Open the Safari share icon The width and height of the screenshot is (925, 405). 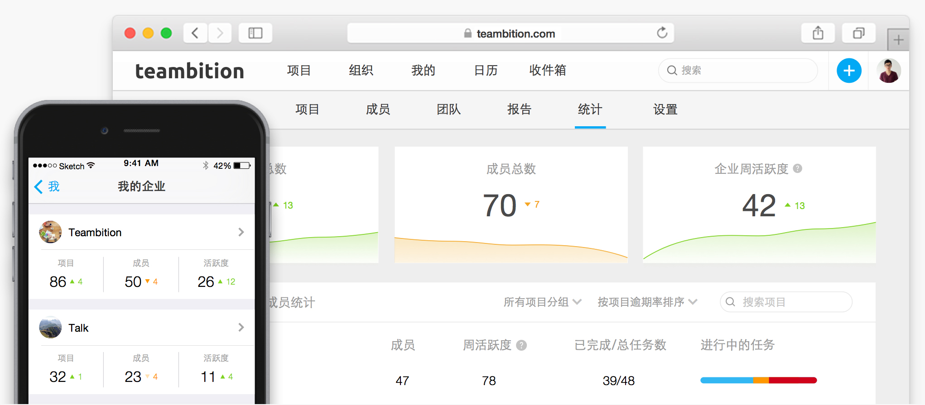coord(818,33)
